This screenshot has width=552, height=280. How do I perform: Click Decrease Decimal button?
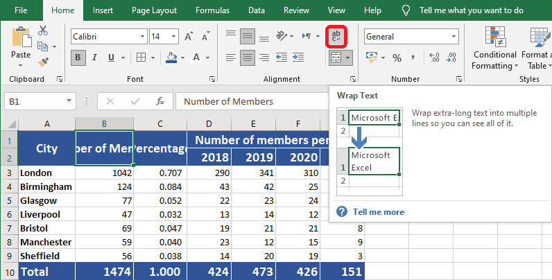point(451,58)
